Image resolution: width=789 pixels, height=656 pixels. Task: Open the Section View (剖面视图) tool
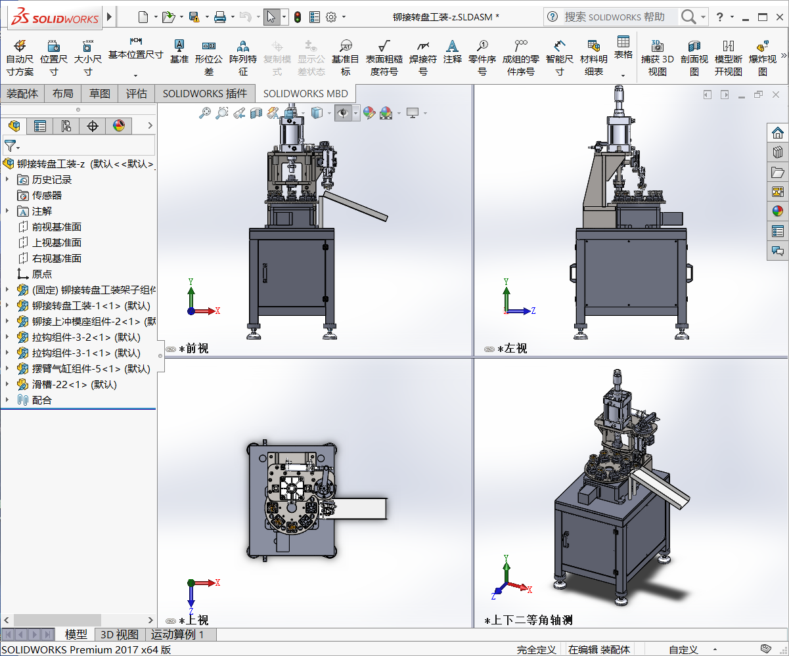[694, 58]
